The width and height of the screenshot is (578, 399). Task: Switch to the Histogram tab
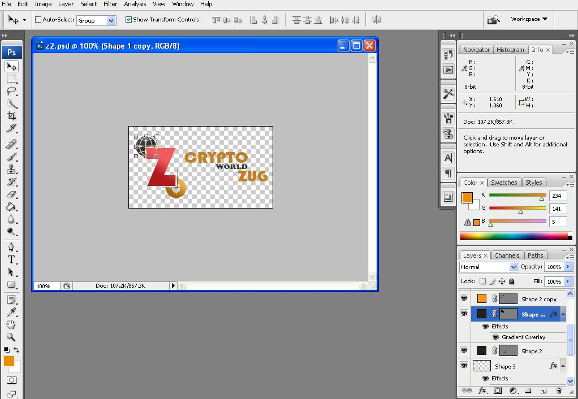tap(510, 50)
